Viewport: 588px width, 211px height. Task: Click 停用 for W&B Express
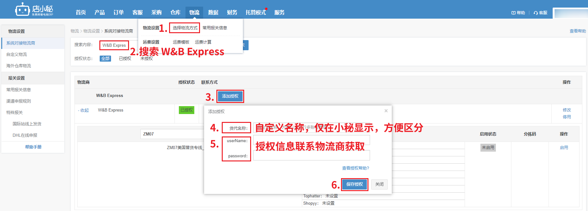[x=567, y=117]
